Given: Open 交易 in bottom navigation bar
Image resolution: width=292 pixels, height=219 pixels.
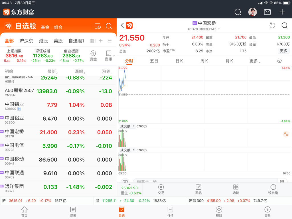Looking at the screenshot, I should (x=267, y=212).
